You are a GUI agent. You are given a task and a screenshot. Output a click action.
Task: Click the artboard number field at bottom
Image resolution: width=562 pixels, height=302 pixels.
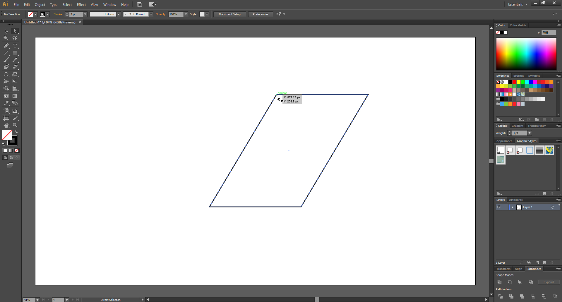pyautogui.click(x=58, y=300)
